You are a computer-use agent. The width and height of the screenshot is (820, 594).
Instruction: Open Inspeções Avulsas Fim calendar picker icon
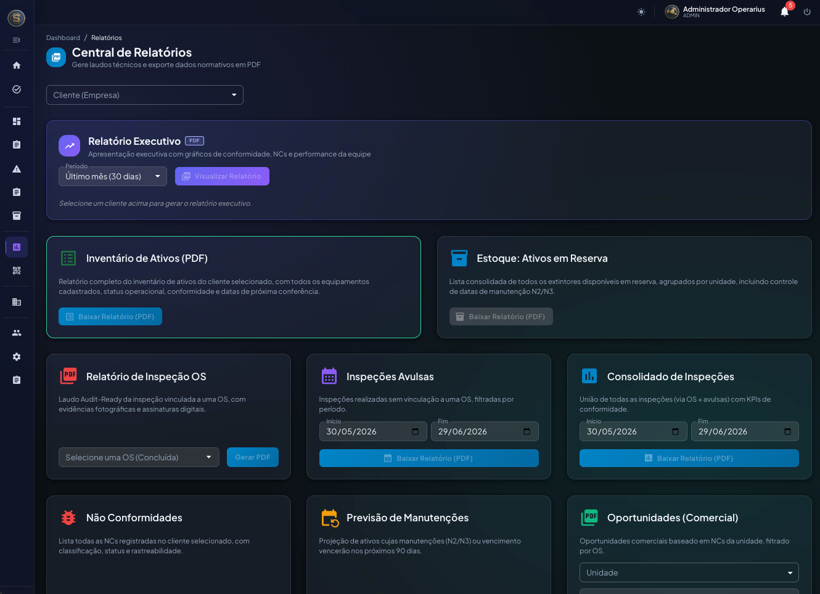point(527,431)
